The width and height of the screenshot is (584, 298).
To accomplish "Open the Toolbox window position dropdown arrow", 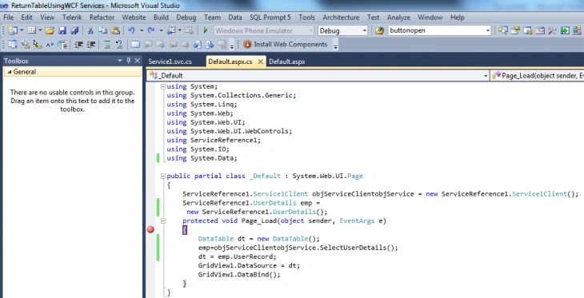I will (120, 61).
